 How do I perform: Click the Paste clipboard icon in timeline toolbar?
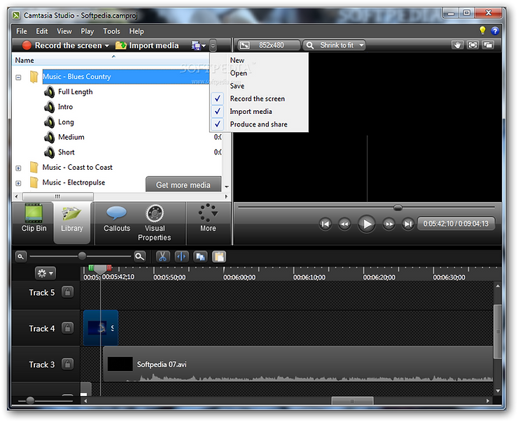pyautogui.click(x=219, y=256)
